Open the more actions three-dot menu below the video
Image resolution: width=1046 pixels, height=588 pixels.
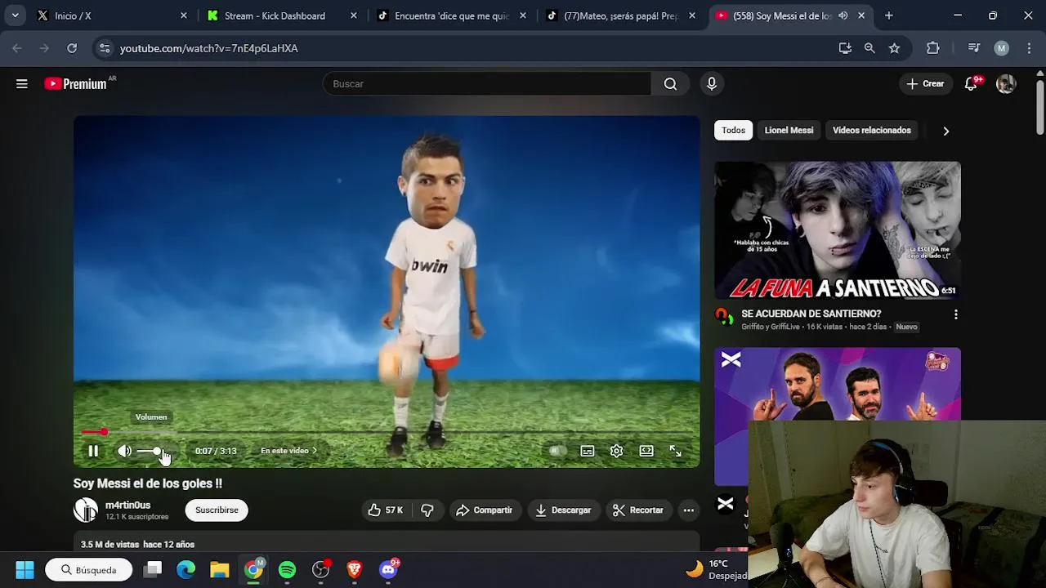pos(689,510)
